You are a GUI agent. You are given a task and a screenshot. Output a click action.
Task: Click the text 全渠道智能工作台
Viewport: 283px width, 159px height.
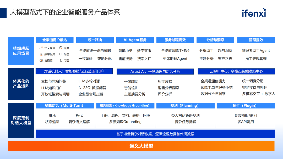point(175,51)
